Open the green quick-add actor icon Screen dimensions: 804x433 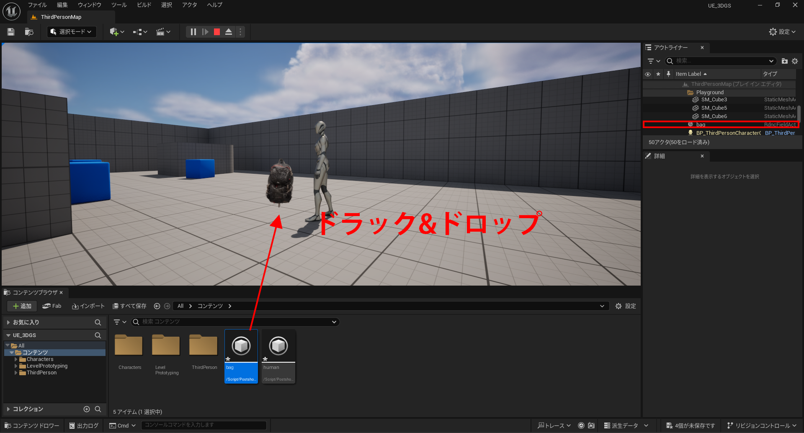(x=114, y=31)
